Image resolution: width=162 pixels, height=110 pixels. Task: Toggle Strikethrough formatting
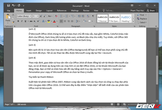tap(31, 21)
